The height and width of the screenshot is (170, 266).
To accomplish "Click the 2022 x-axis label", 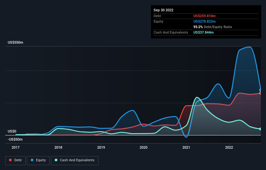I will 229,147.
